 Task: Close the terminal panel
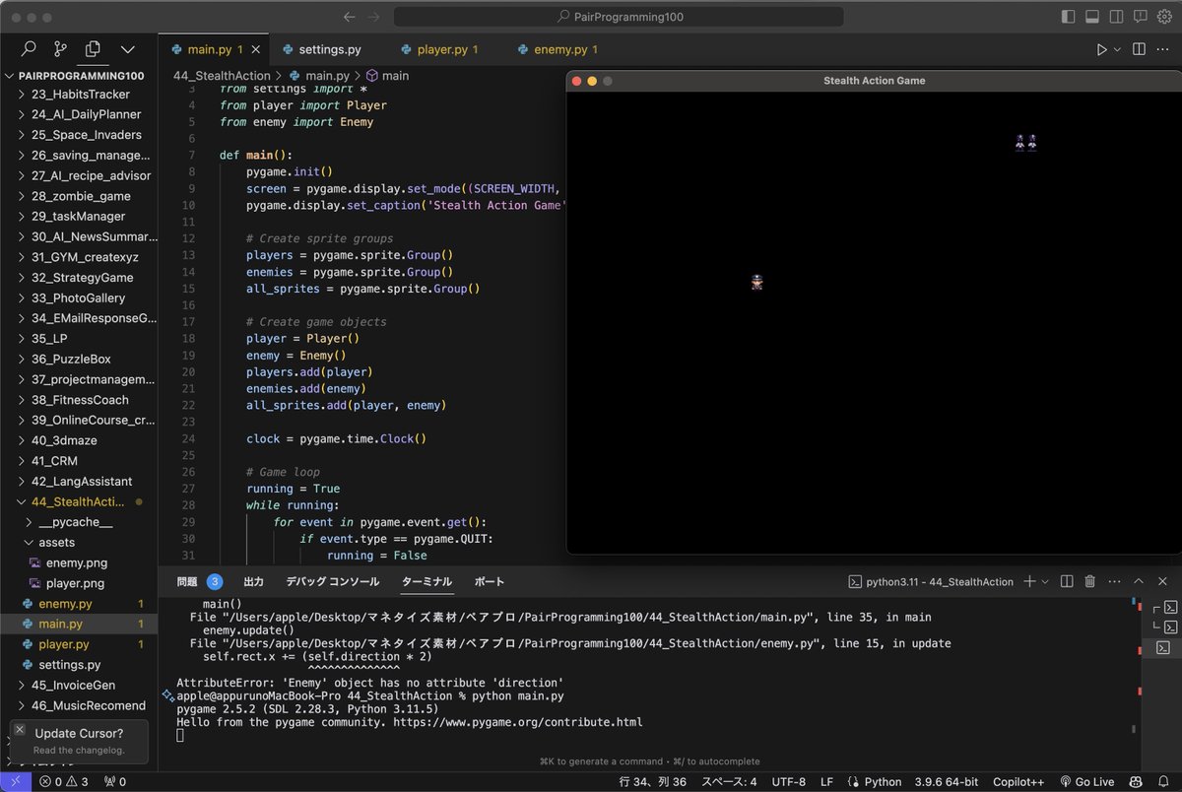[x=1163, y=582]
